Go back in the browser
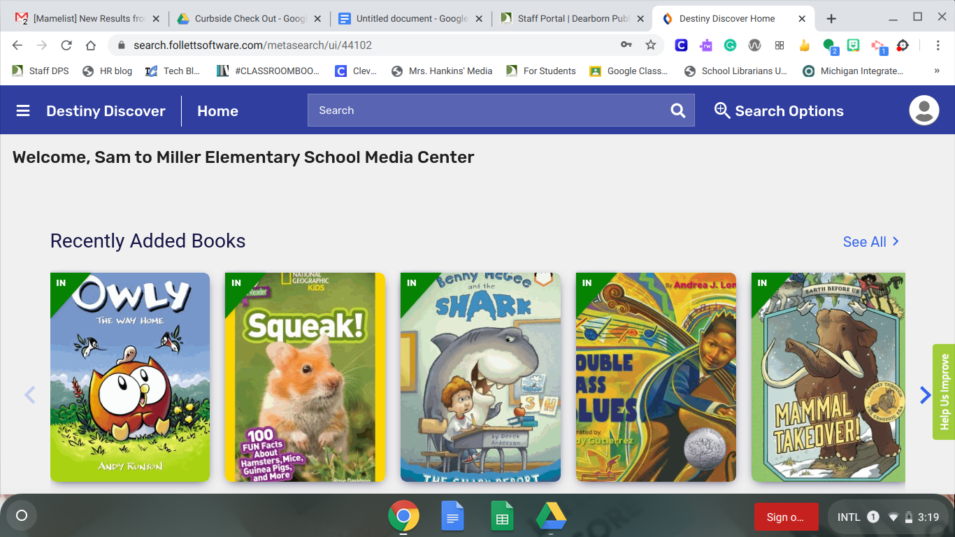Image resolution: width=955 pixels, height=537 pixels. [17, 45]
